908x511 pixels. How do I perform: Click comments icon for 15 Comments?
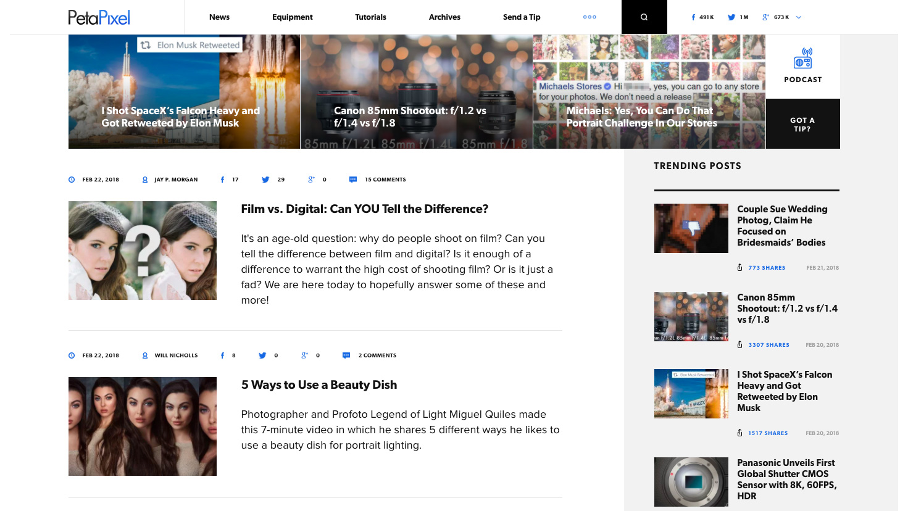pos(353,180)
